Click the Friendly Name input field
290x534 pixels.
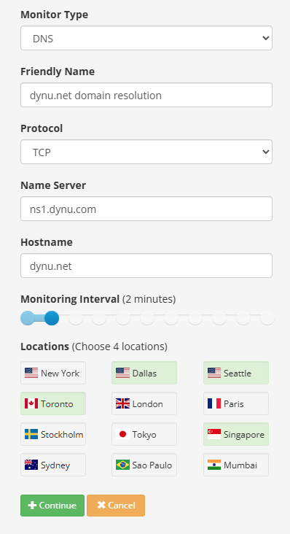(146, 95)
